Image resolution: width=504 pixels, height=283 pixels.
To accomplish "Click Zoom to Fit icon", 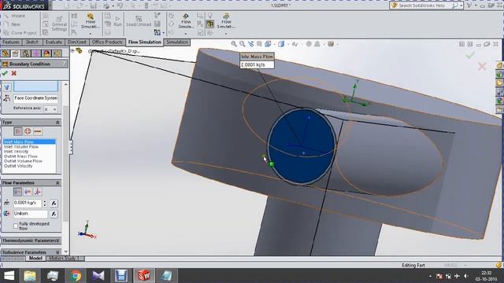I will [x=234, y=44].
